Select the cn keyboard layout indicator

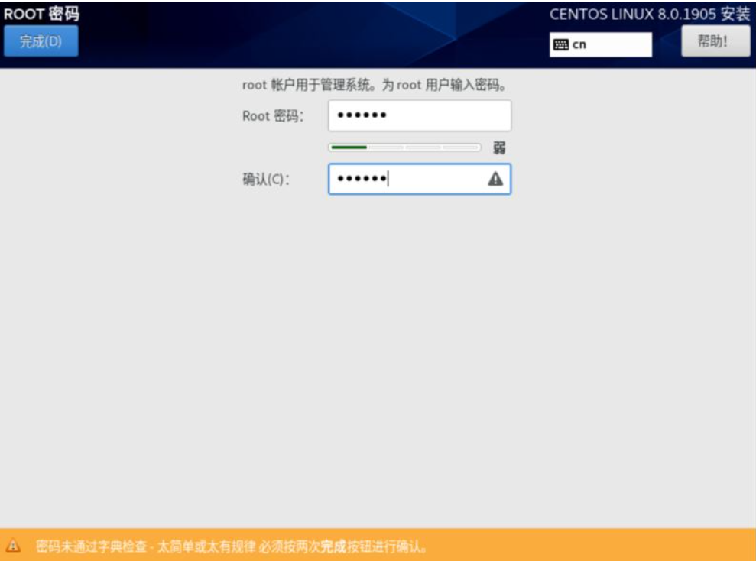click(601, 45)
